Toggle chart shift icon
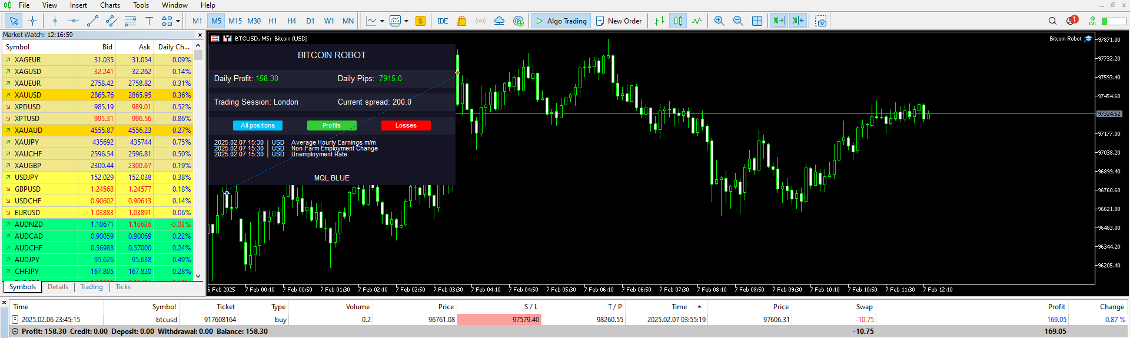This screenshot has height=338, width=1130. pyautogui.click(x=798, y=21)
